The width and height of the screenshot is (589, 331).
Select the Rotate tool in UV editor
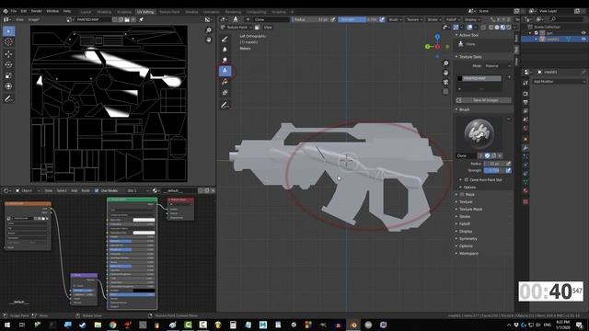pos(8,64)
